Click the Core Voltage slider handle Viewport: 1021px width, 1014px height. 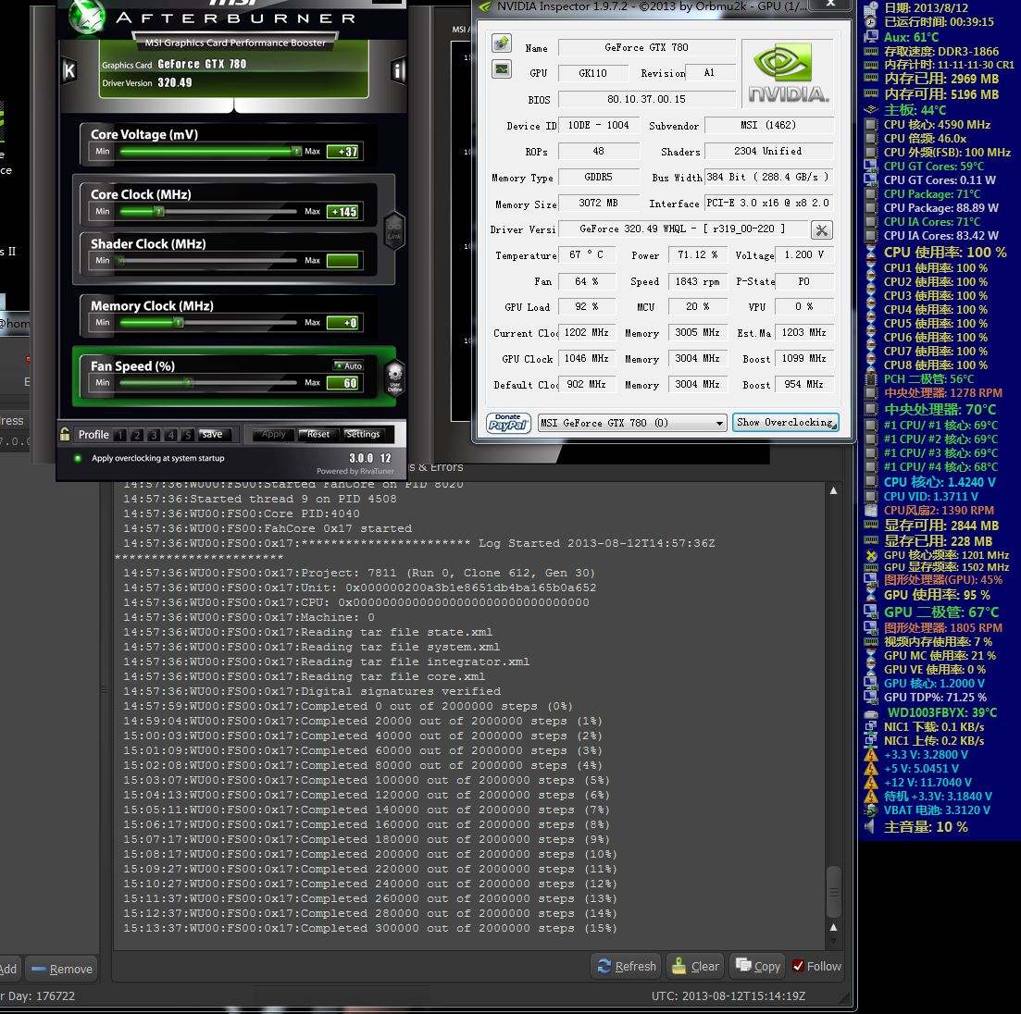point(296,152)
